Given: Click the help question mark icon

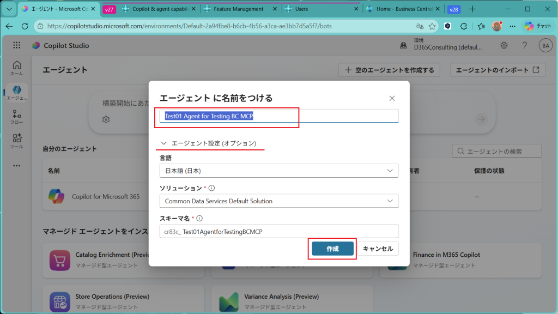Looking at the screenshot, I should coord(524,46).
